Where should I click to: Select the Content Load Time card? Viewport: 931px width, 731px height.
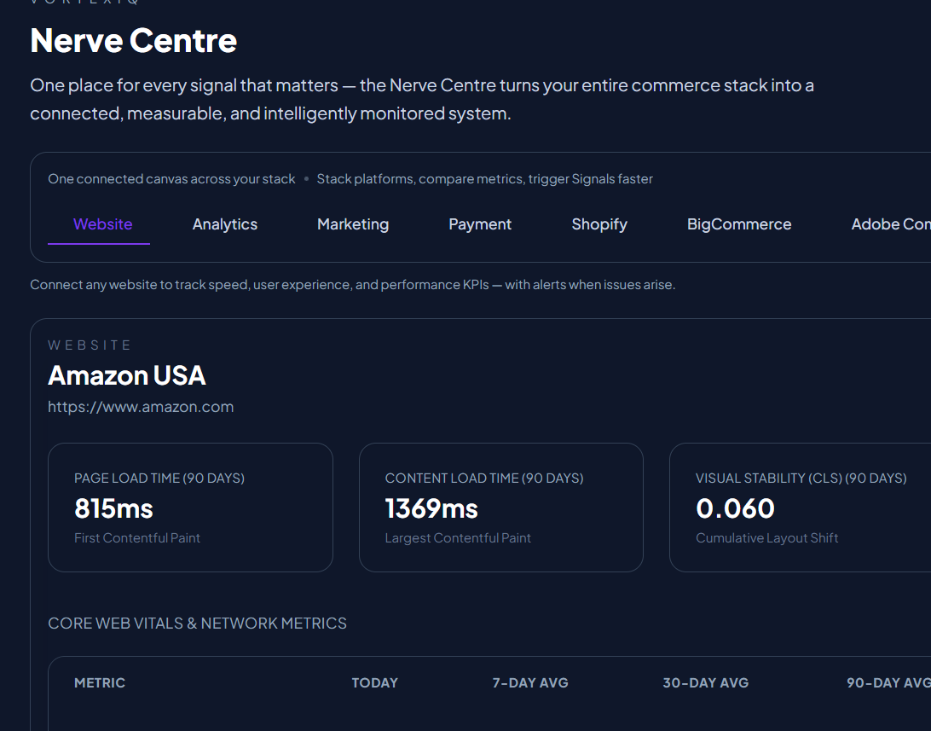[501, 508]
